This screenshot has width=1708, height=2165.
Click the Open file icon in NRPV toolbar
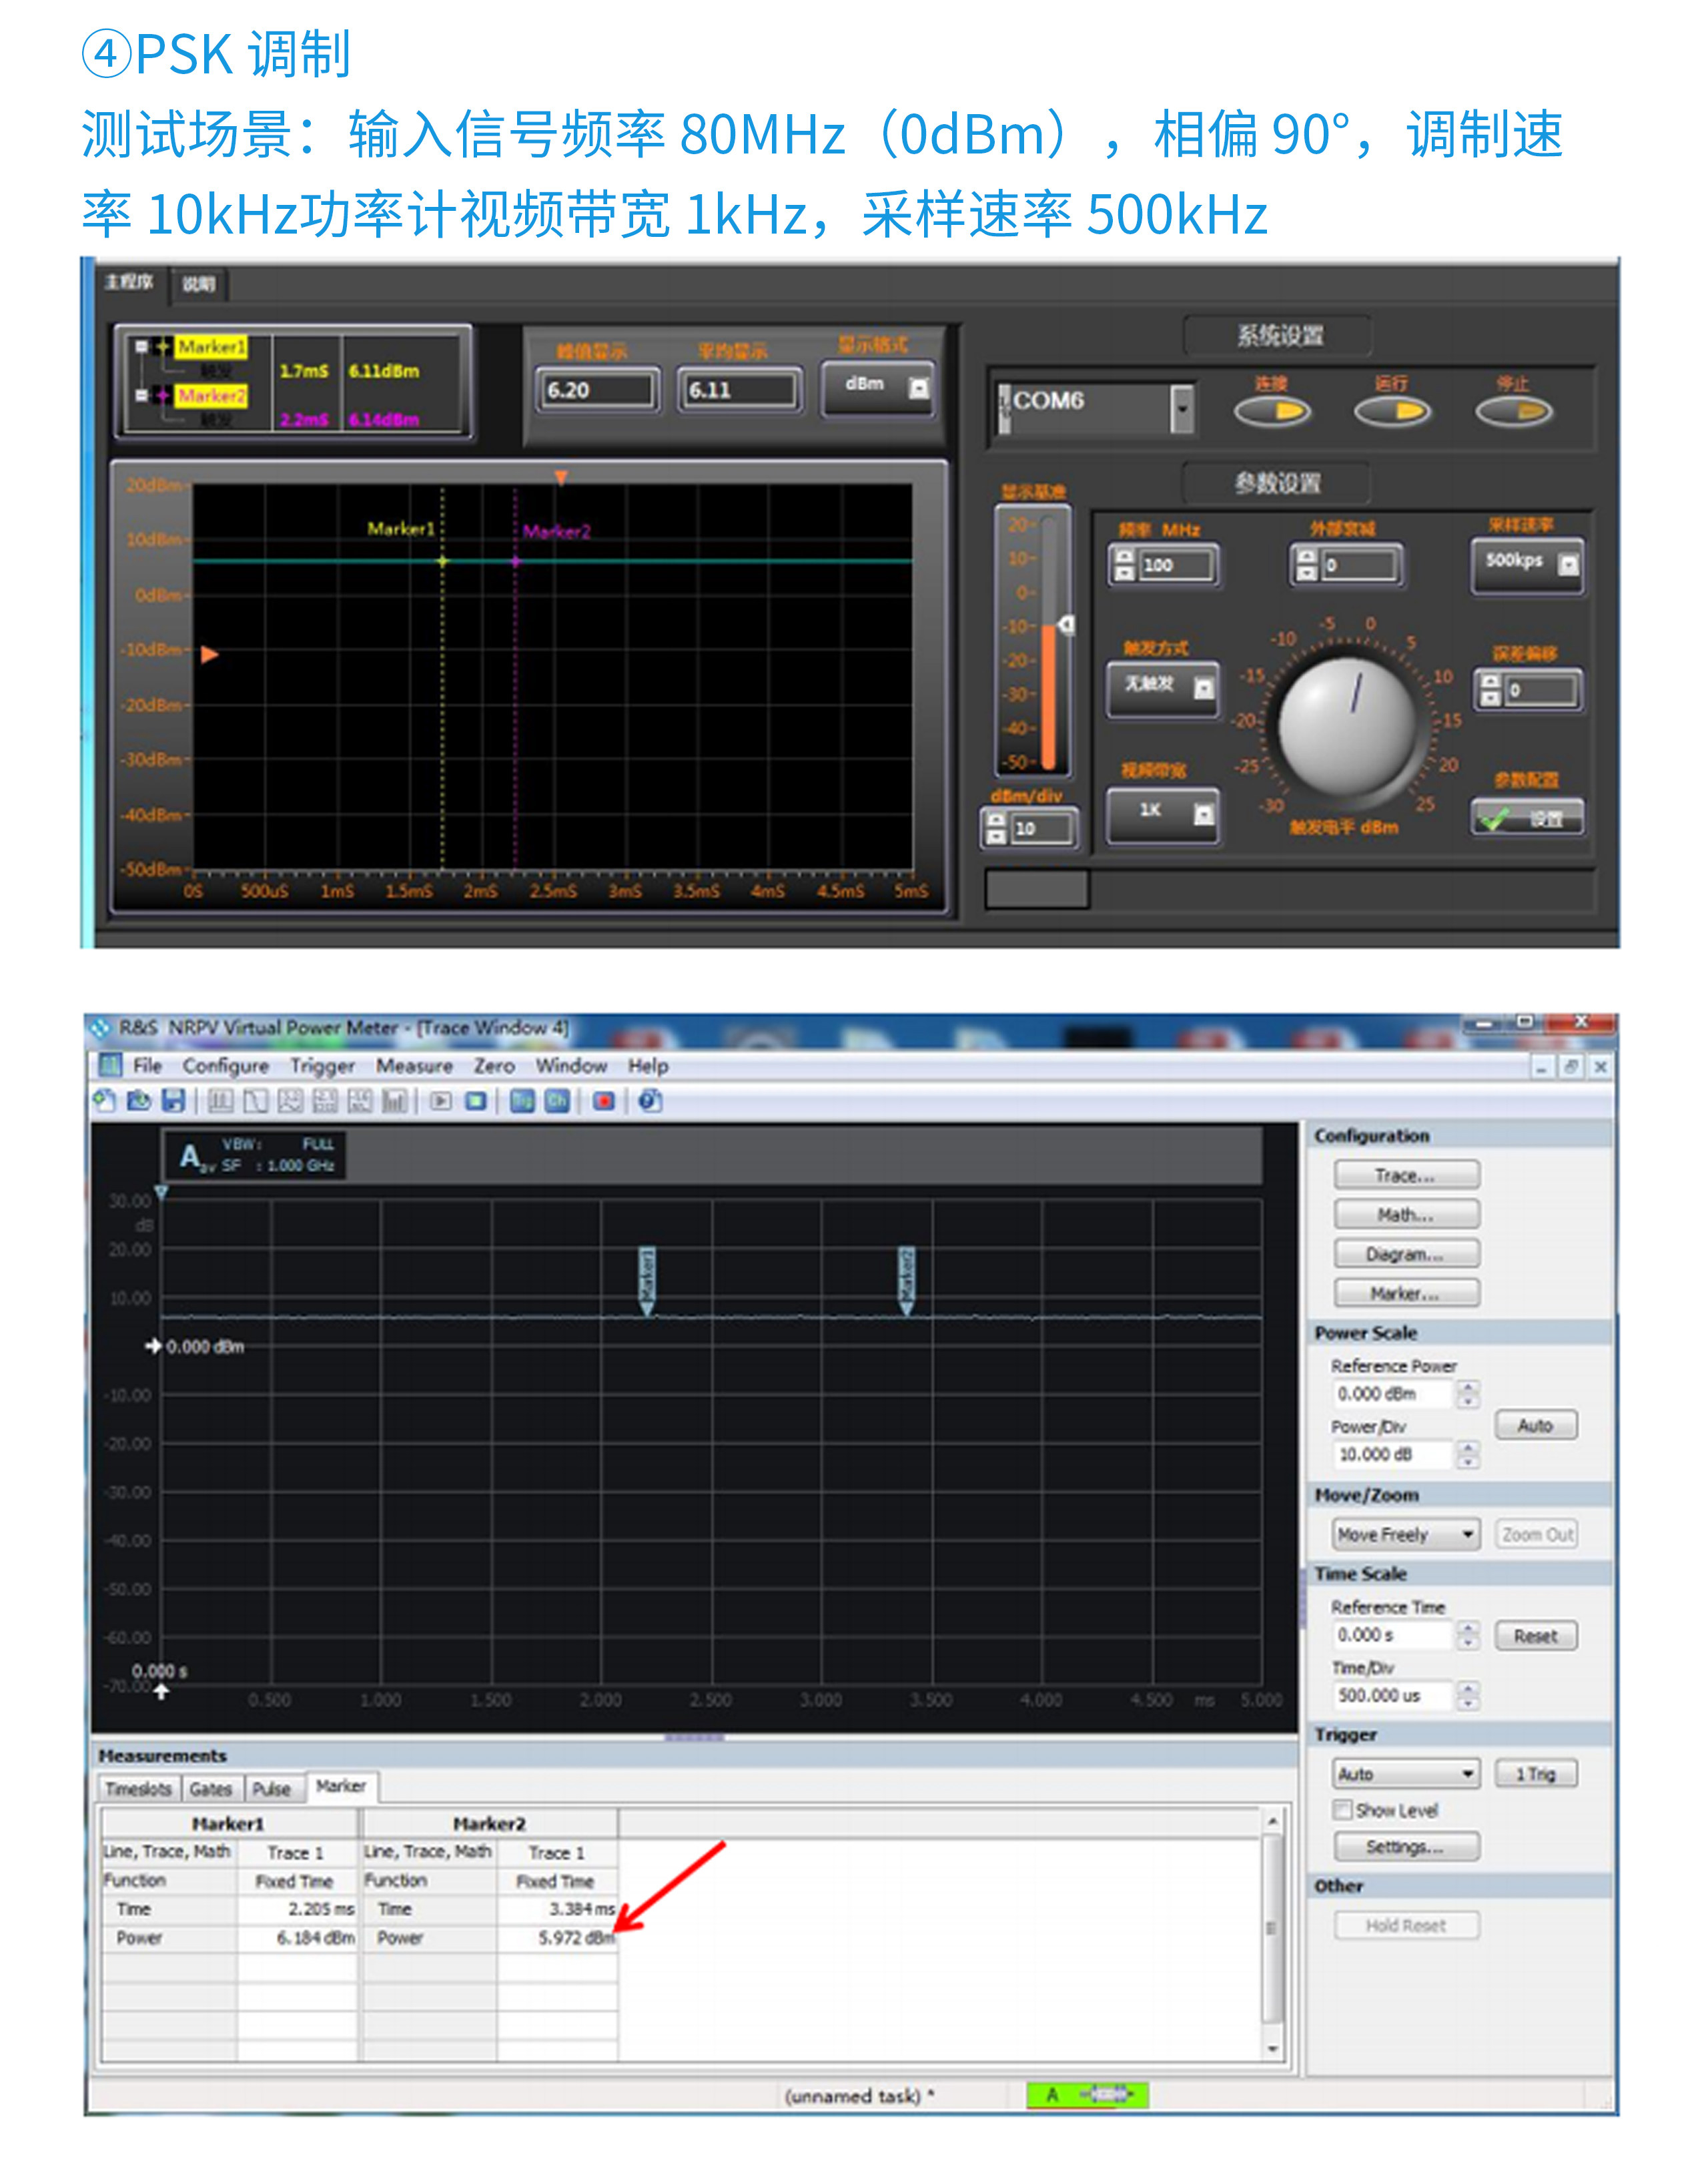click(x=139, y=1101)
